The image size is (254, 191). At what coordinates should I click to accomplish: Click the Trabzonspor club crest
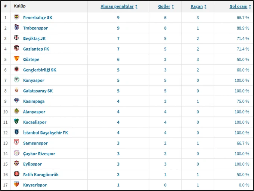[x=16, y=27]
